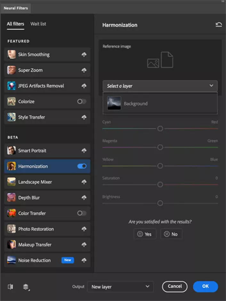Image resolution: width=226 pixels, height=301 pixels.
Task: Click the OK button
Action: click(x=205, y=287)
